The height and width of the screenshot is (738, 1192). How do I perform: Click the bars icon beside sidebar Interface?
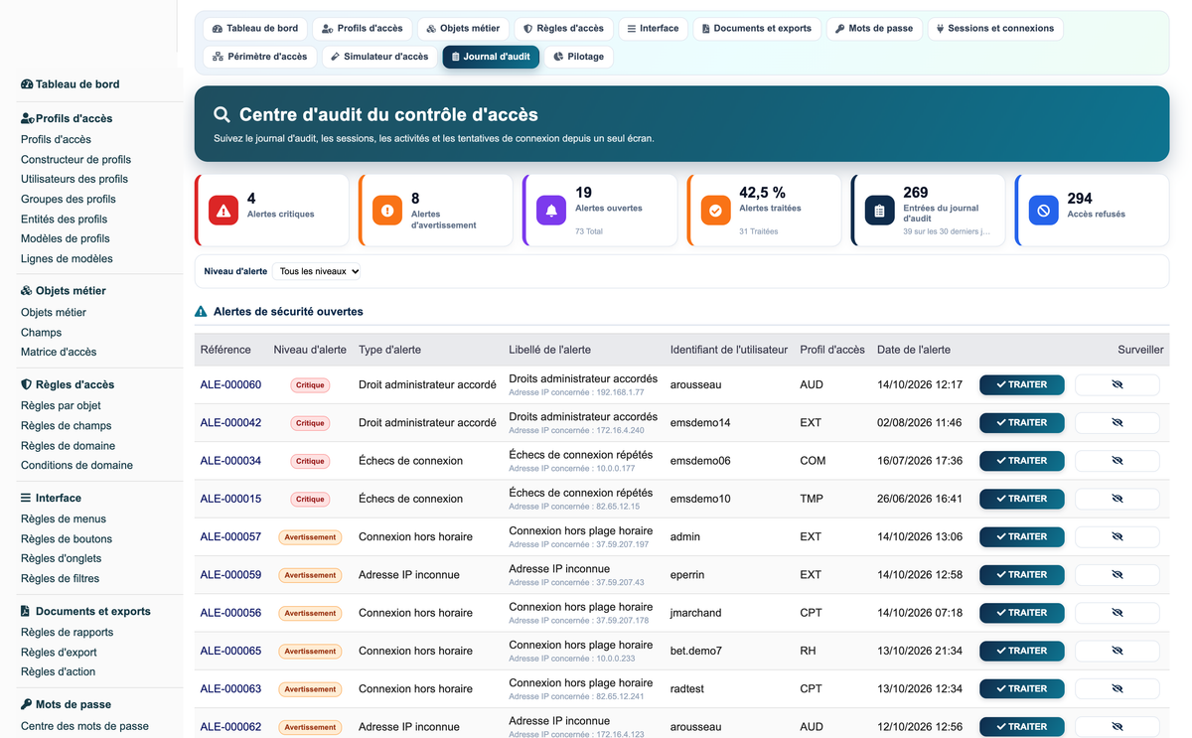tap(26, 498)
